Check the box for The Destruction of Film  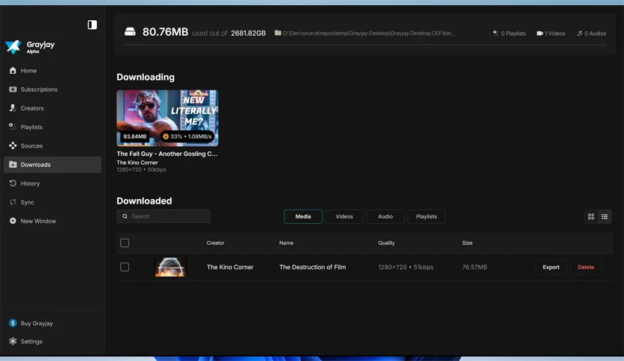click(125, 267)
